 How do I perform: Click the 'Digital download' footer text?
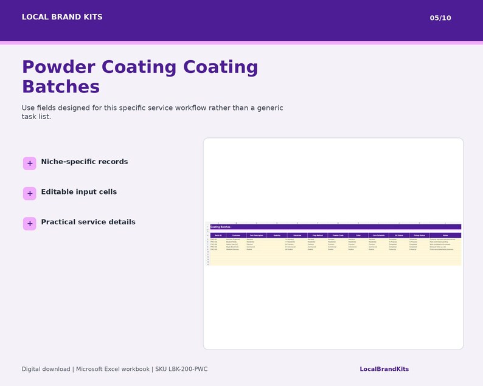tap(46, 369)
